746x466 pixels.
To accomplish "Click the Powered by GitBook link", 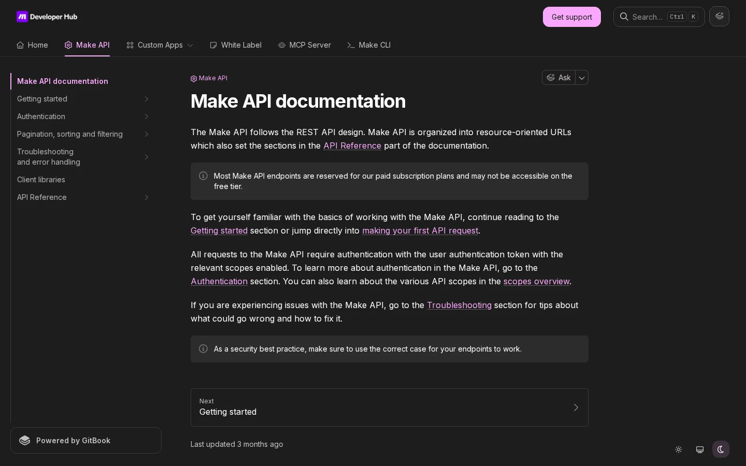I will coord(86,441).
